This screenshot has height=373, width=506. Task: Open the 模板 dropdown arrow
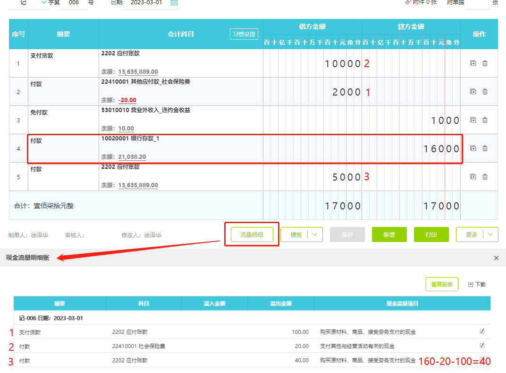(x=314, y=234)
